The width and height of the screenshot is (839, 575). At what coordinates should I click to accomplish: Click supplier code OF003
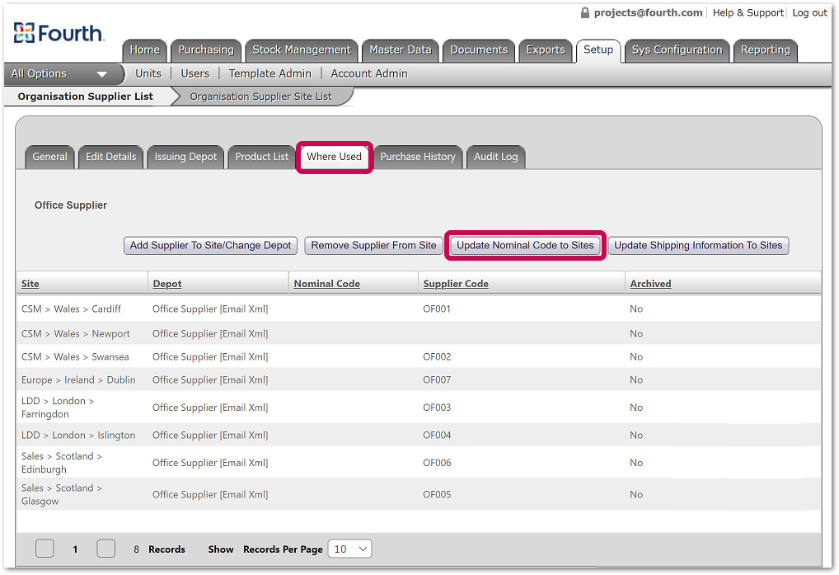click(437, 408)
